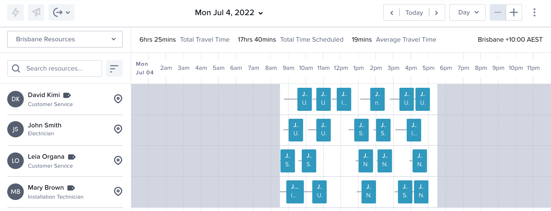551x211 pixels.
Task: Zoom in the timeline with the plus control
Action: pyautogui.click(x=513, y=12)
